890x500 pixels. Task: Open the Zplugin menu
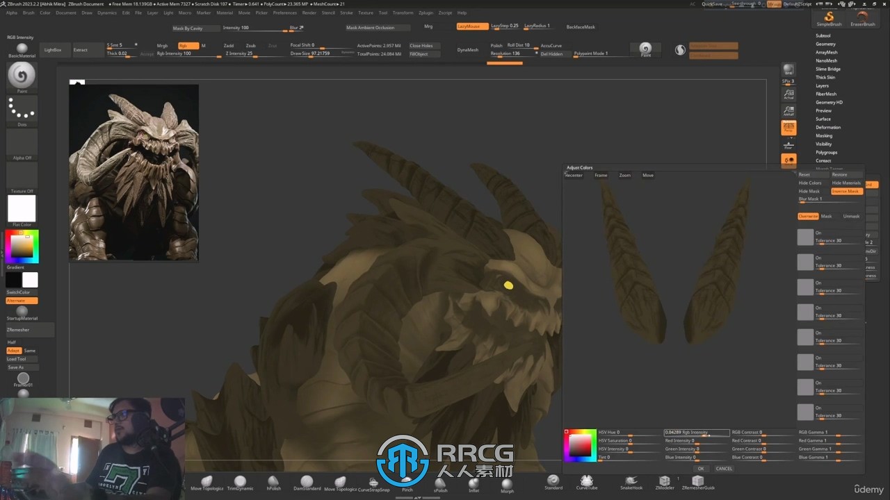(x=426, y=12)
